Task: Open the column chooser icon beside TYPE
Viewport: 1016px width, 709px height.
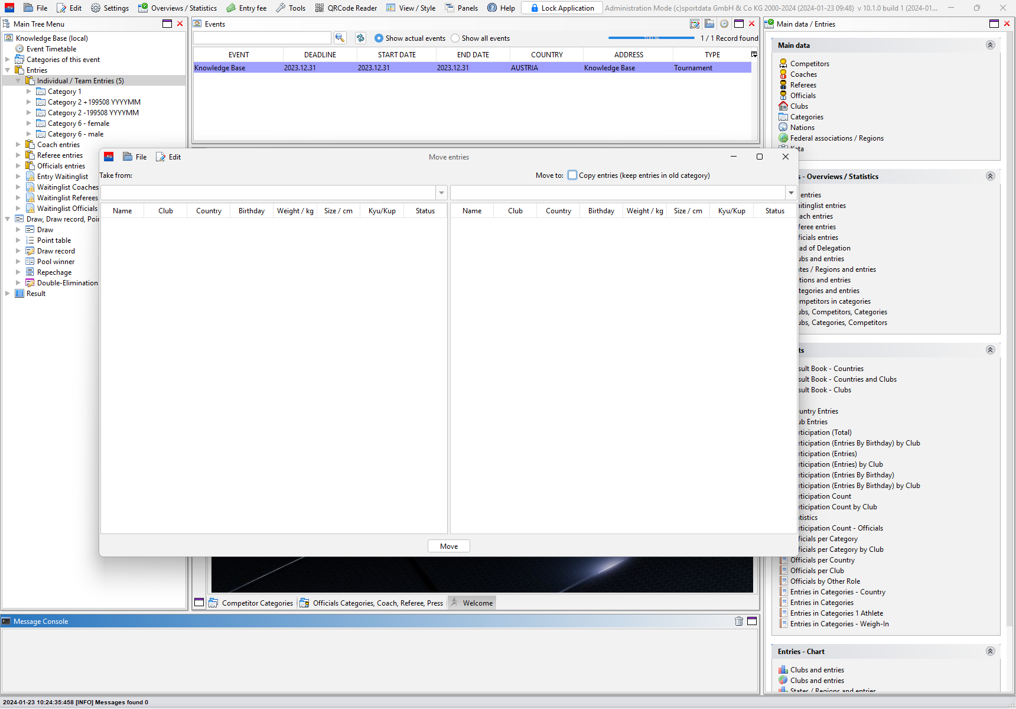Action: [x=754, y=54]
